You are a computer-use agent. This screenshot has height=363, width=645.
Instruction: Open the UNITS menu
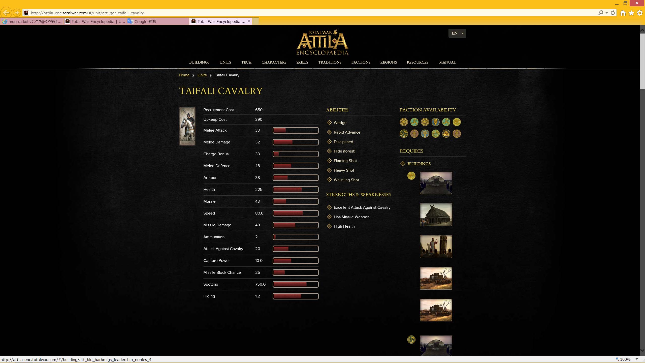coord(225,62)
